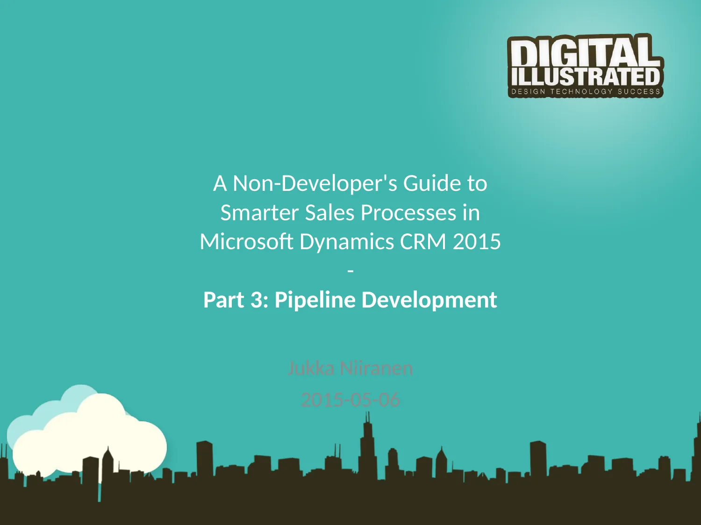This screenshot has height=525, width=701.
Task: Click the word 'Microsoft' in the title
Action: [247, 242]
